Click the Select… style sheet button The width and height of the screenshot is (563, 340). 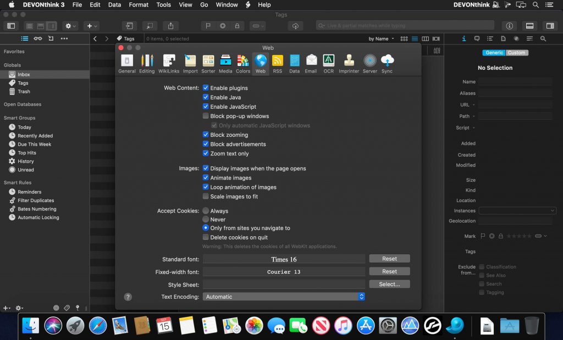389,284
